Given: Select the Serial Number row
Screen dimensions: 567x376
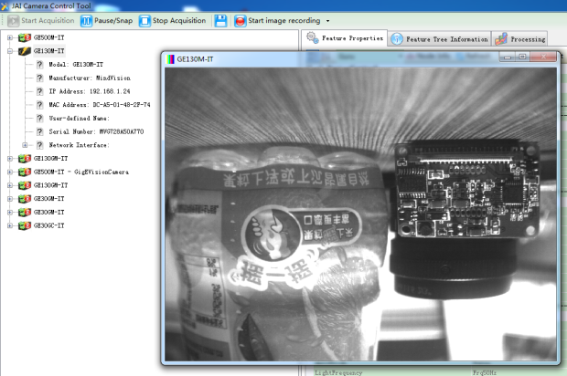Looking at the screenshot, I should click(96, 131).
